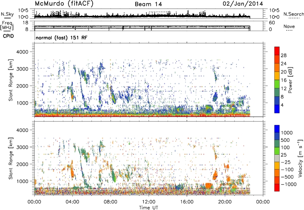Screen dimensions: 304x210
Task: Select the "normal (fast) 151 RF" mode text
Action: pyautogui.click(x=62, y=38)
